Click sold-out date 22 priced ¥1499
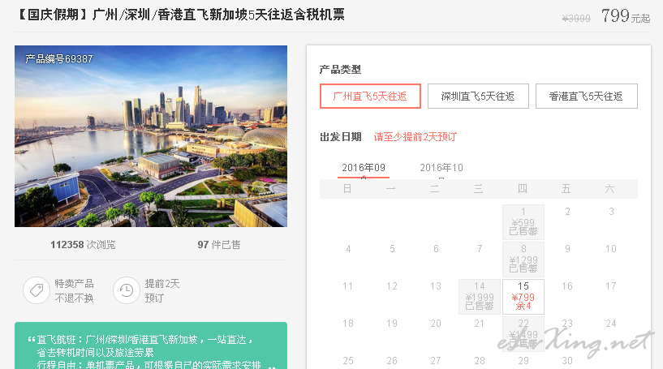The height and width of the screenshot is (369, 663). click(x=523, y=333)
